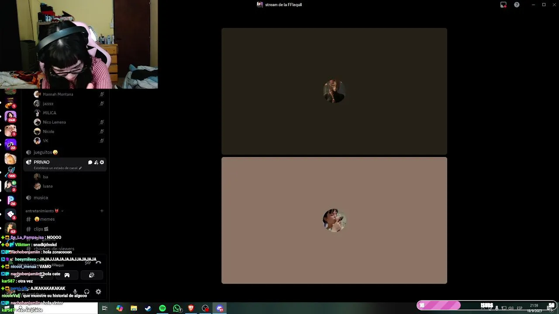Viewport: 559px width, 314px height.
Task: Open PRIVAO channel settings gear
Action: 102,162
